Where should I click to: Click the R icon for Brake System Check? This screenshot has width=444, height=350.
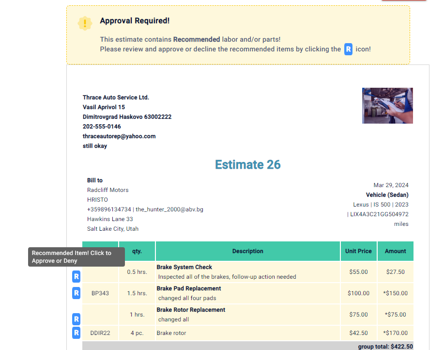76,277
